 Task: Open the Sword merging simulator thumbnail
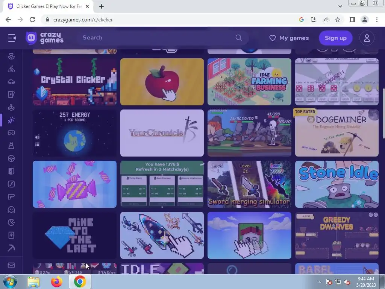click(250, 184)
